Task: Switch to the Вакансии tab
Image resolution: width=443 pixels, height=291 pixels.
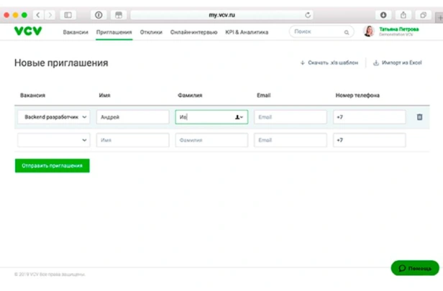Action: tap(76, 32)
